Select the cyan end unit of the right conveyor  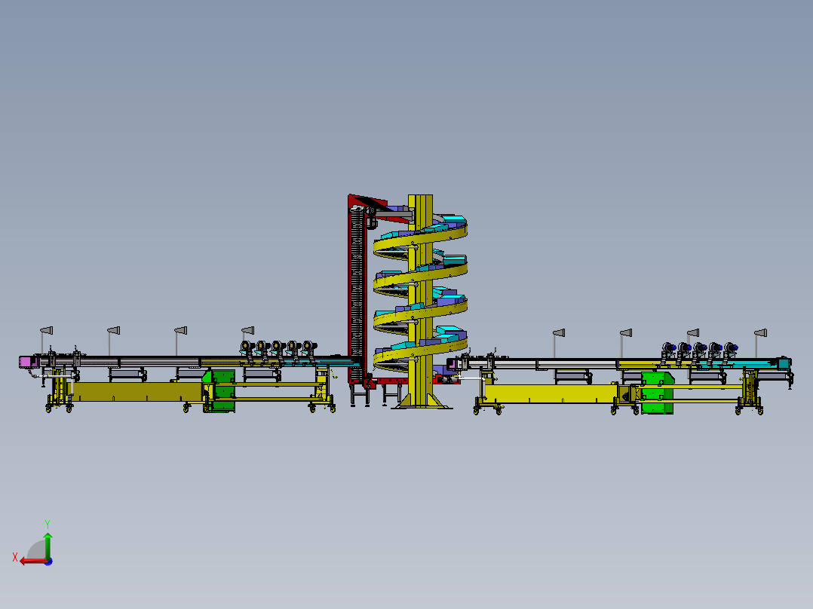(784, 364)
